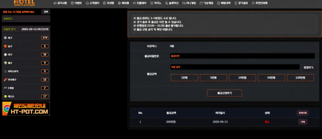
Task: Go to the 미니게임 menu
Action: click(189, 3)
